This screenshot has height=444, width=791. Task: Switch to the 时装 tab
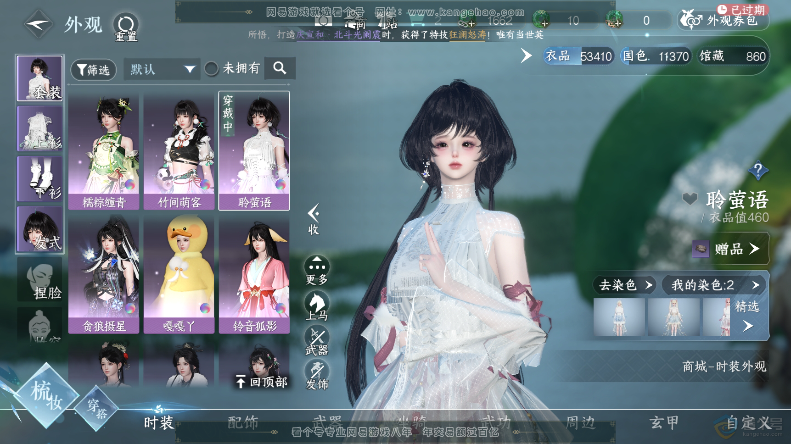(159, 422)
